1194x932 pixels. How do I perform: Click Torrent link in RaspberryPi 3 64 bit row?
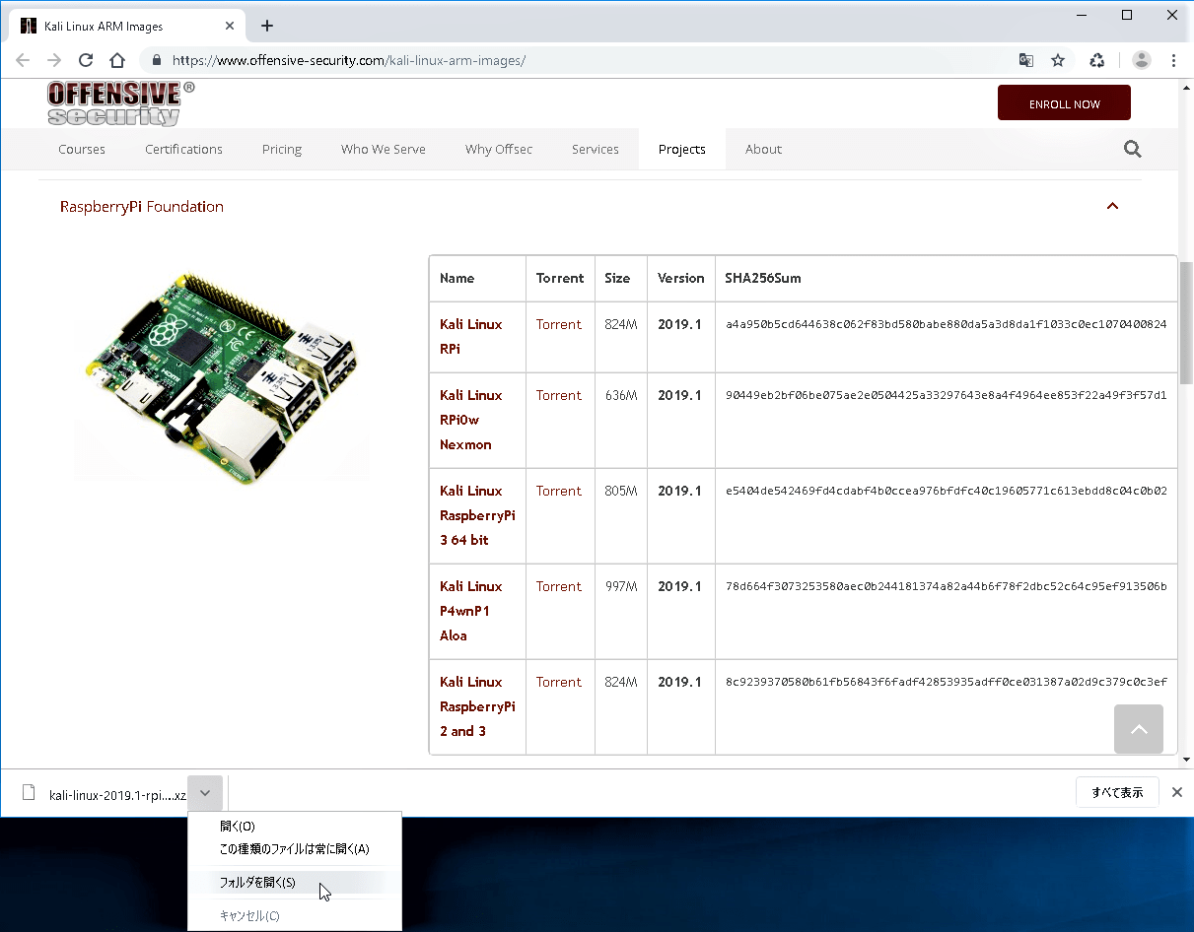[x=559, y=491]
